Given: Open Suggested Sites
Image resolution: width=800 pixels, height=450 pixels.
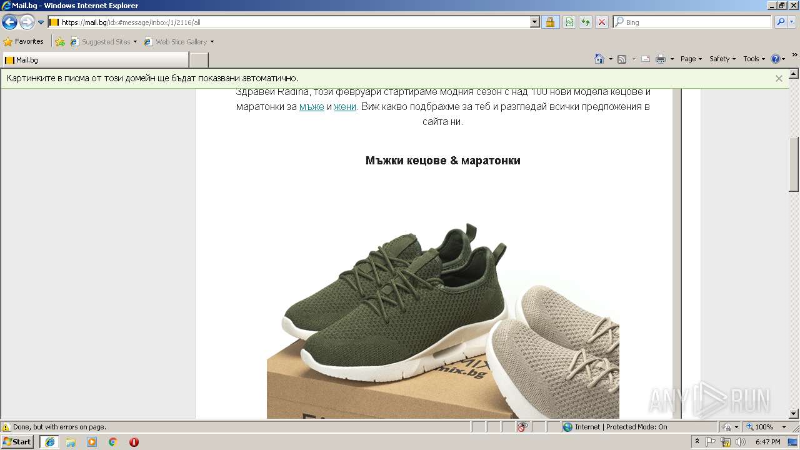Looking at the screenshot, I should click(102, 42).
